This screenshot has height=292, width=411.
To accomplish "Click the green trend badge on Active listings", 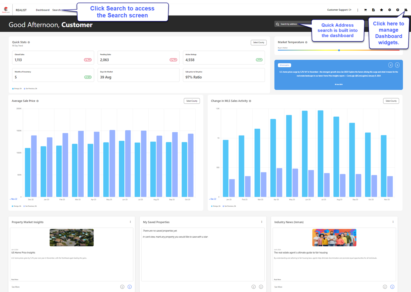I will 259,60.
